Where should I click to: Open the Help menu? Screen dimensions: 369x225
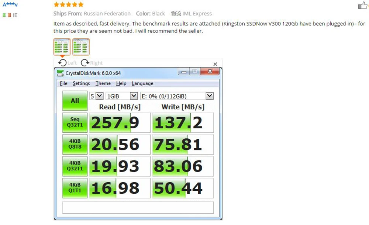coord(121,83)
